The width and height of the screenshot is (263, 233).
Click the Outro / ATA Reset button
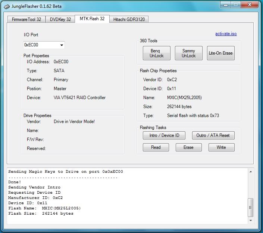point(213,135)
